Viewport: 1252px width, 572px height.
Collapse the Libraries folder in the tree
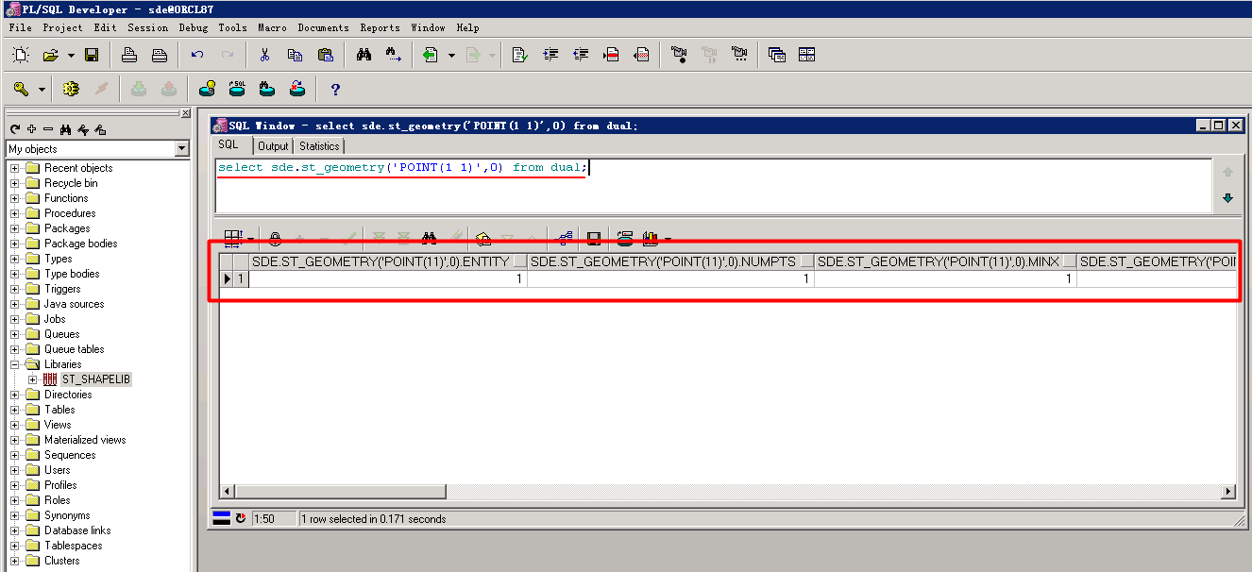pyautogui.click(x=16, y=363)
